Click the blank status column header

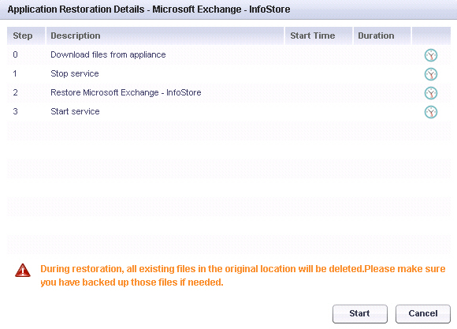(431, 36)
